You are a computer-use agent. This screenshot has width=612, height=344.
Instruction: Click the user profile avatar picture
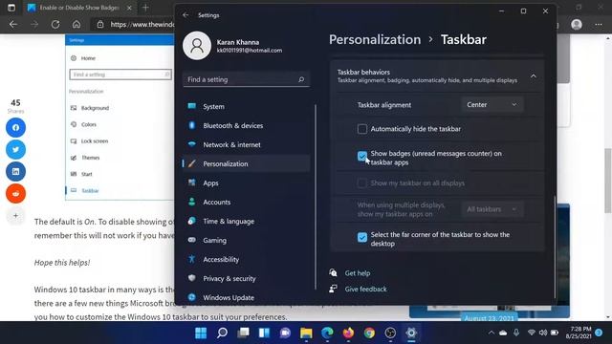197,46
